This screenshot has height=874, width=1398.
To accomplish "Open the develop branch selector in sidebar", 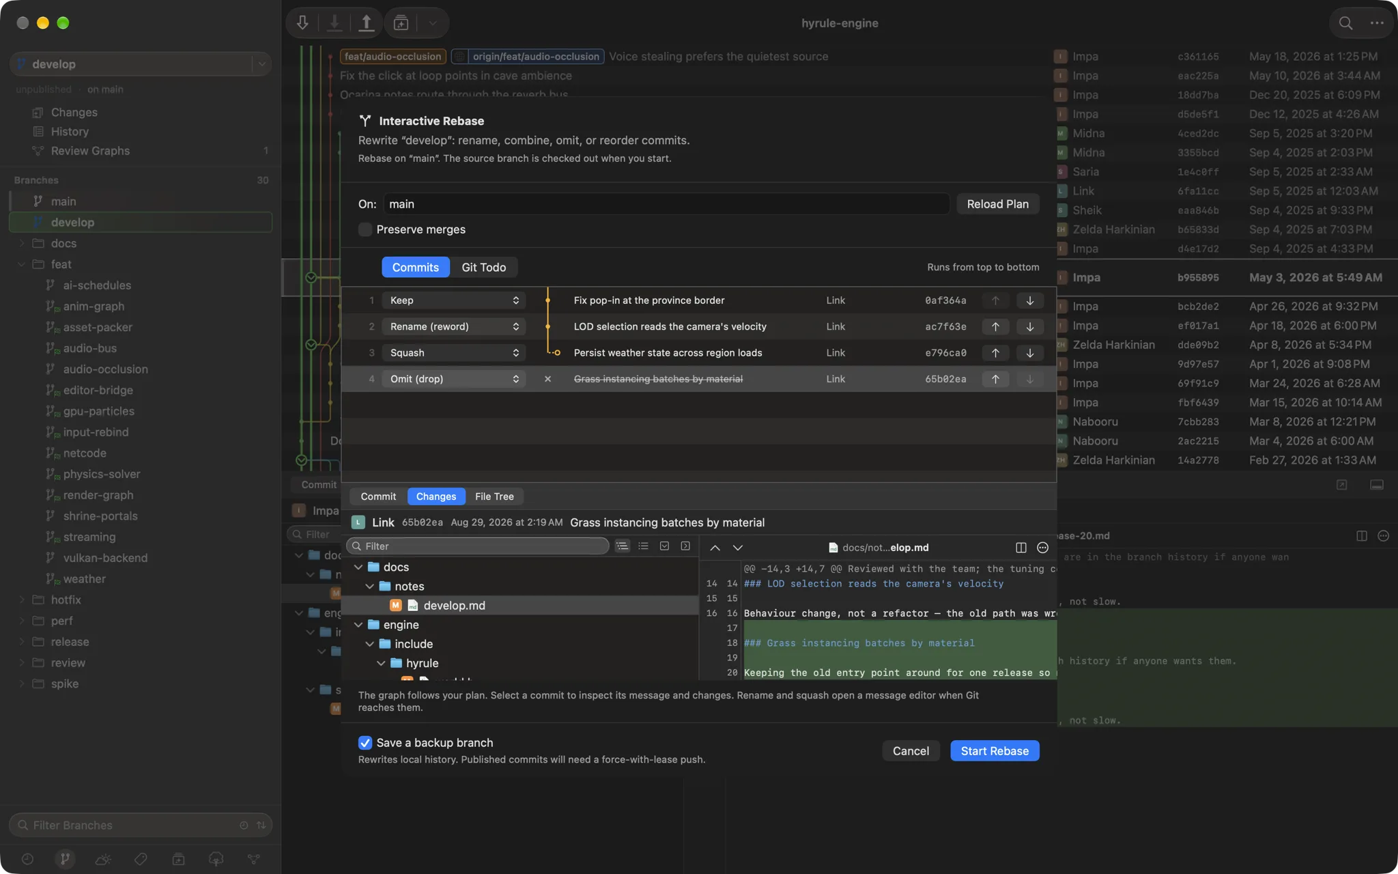I will (141, 64).
